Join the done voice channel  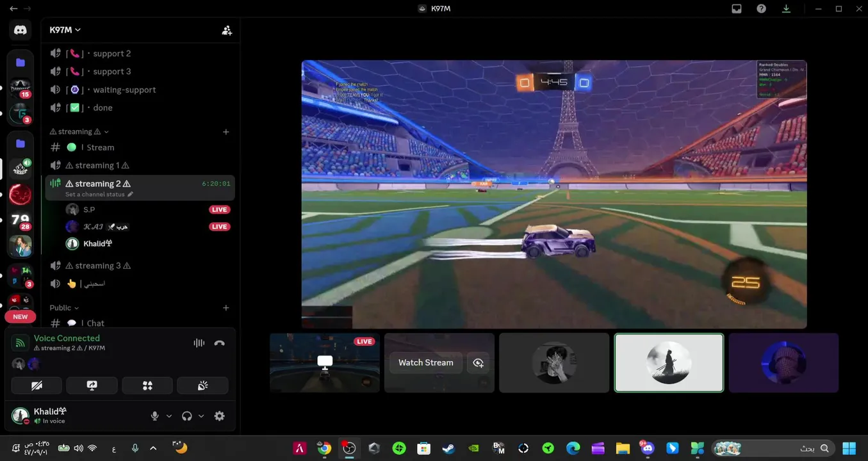click(140, 108)
